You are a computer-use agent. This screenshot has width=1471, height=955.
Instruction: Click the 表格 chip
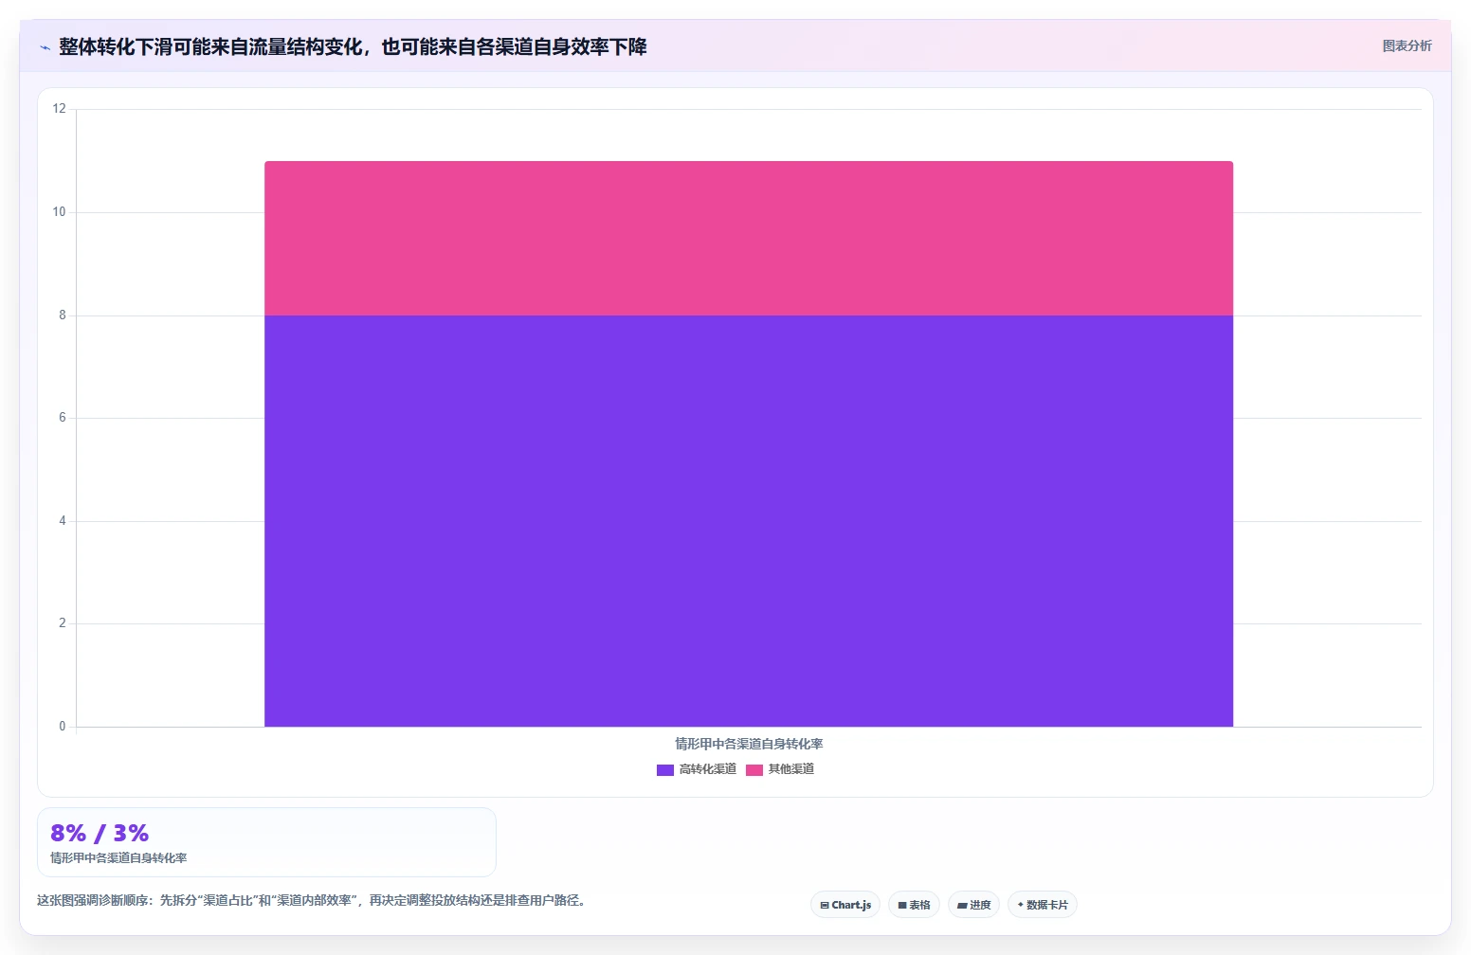point(914,905)
